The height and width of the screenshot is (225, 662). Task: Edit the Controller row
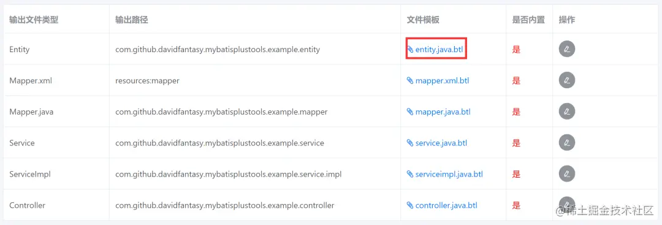click(567, 205)
